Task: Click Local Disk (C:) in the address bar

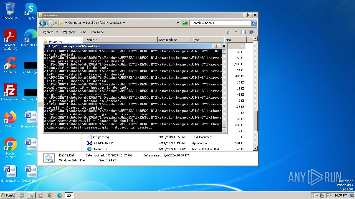Action: [95, 23]
